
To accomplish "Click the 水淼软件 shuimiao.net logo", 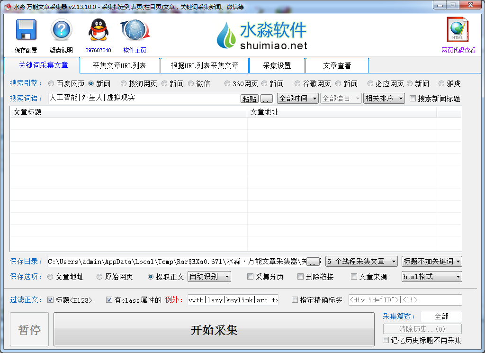I will (261, 36).
